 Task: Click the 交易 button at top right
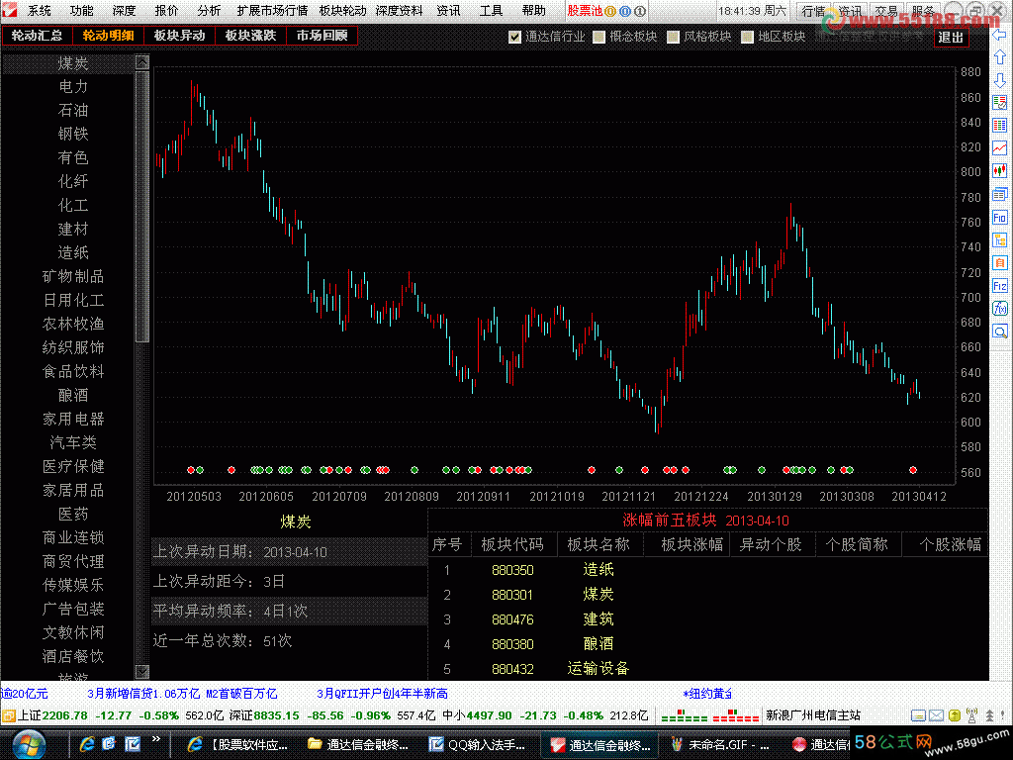pyautogui.click(x=886, y=11)
